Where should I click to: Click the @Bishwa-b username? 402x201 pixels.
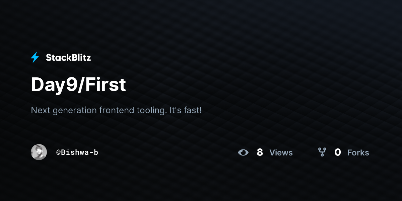77,152
